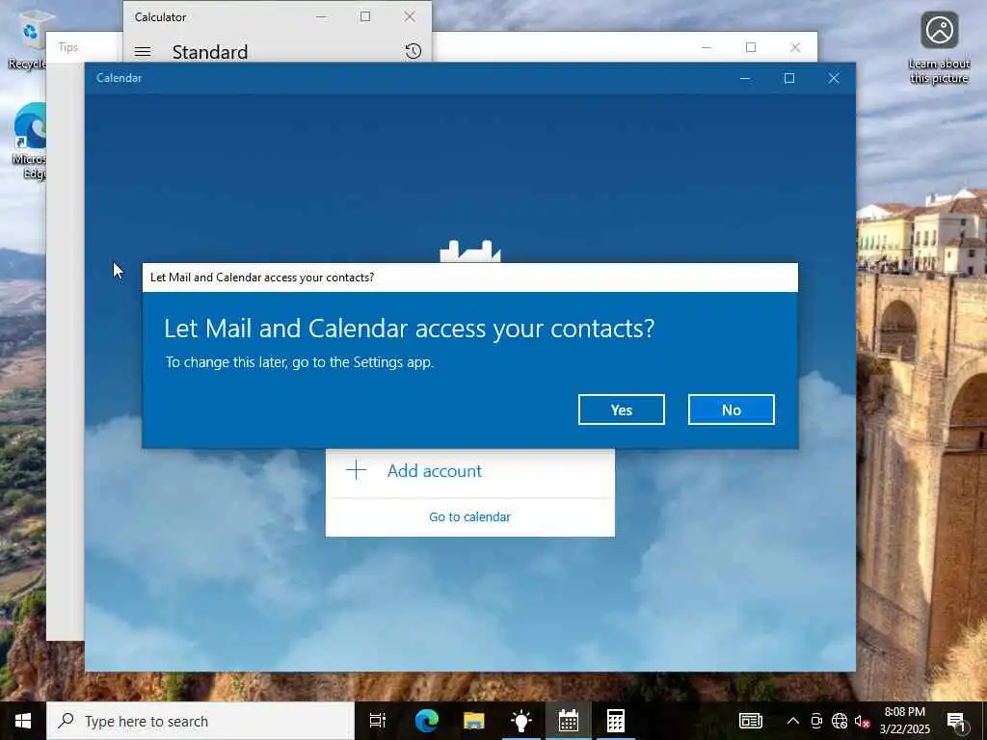Click the muted volume tray icon
Screen dimensions: 987x740
coord(863,721)
